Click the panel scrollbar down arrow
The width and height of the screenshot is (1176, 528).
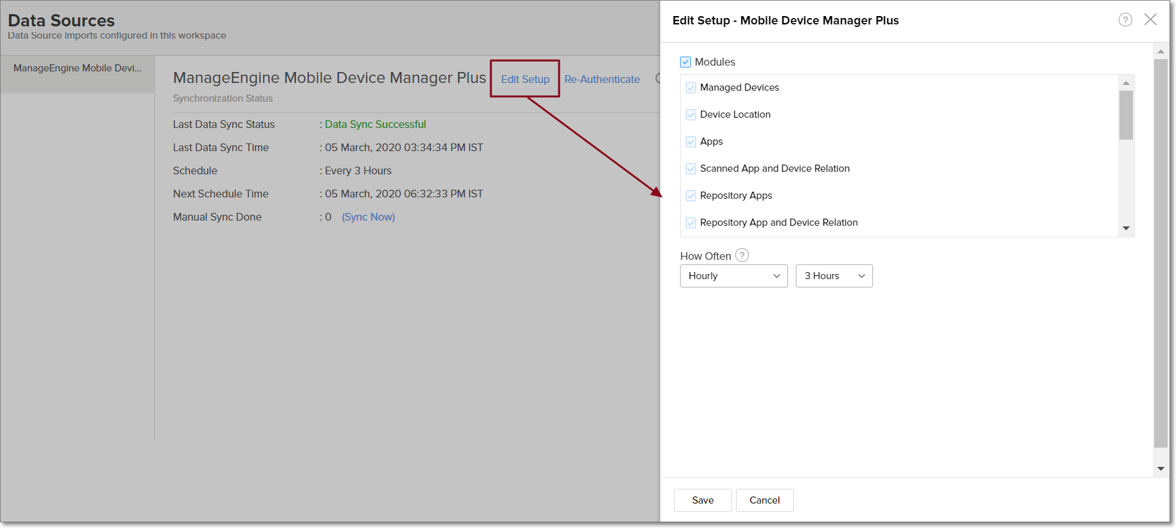(x=1161, y=469)
